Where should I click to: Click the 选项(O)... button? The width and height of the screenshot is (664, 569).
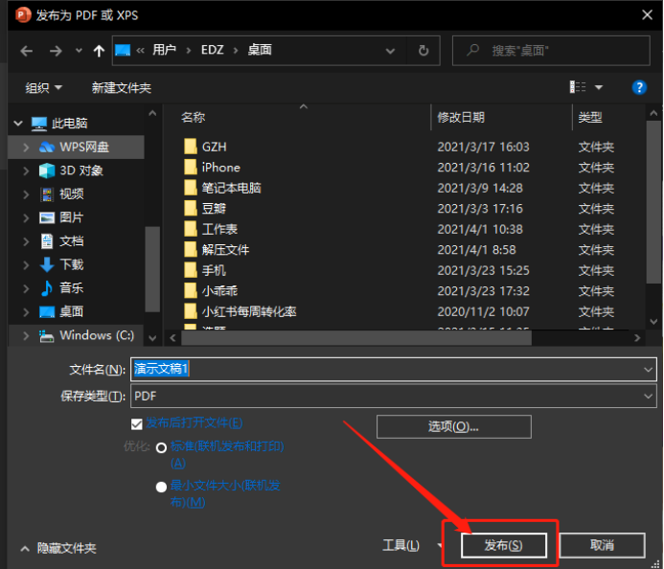pyautogui.click(x=453, y=426)
